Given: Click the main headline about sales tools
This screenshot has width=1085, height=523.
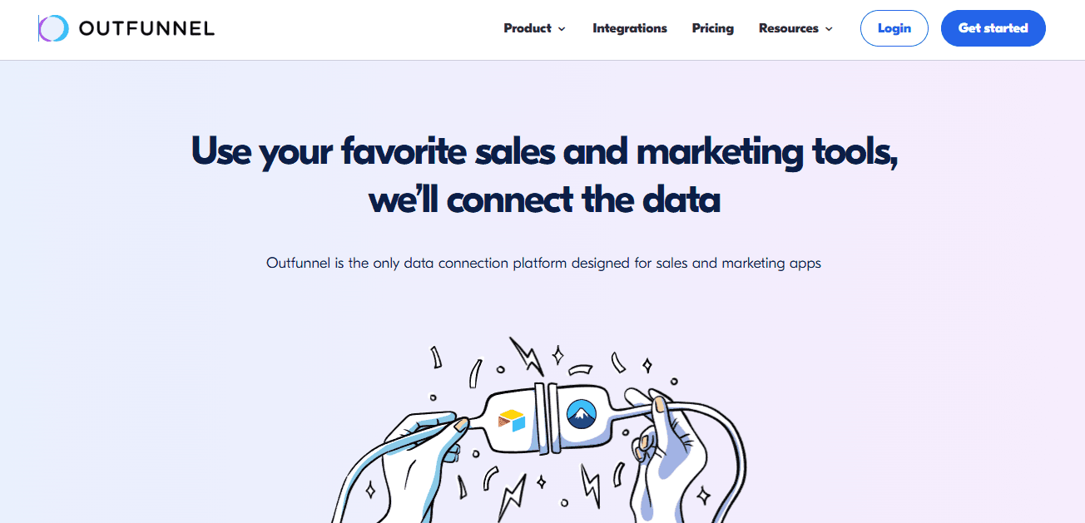Looking at the screenshot, I should coord(545,175).
